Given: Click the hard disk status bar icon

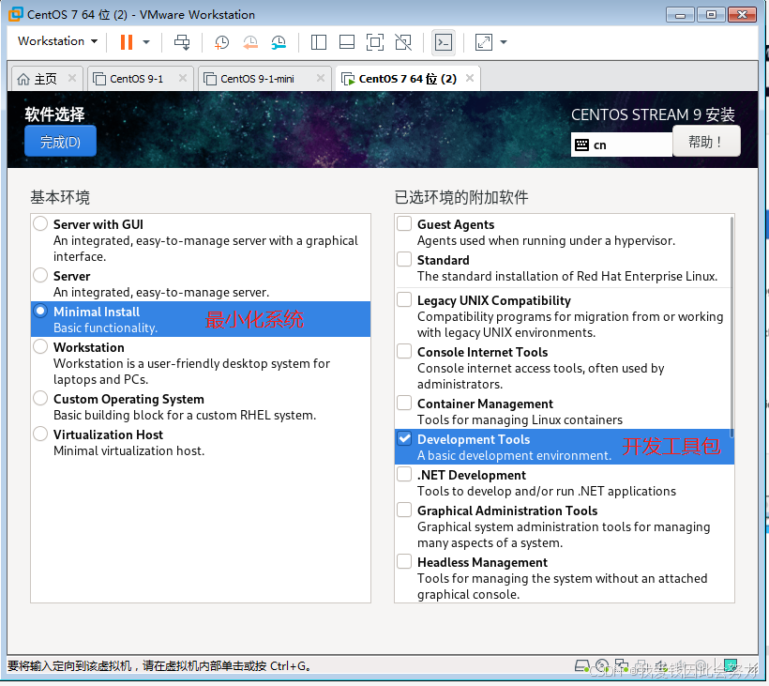Looking at the screenshot, I should 581,666.
